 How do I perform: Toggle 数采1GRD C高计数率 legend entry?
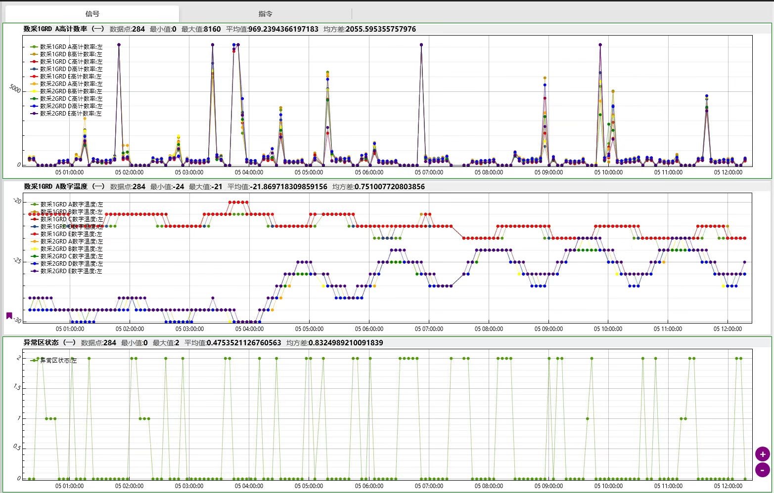[71, 62]
